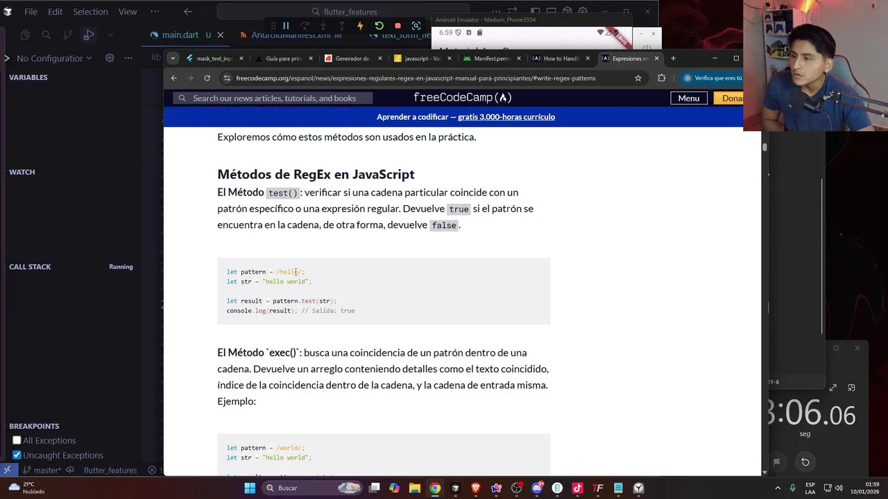Click freeCodeCamp logo header link

tap(463, 98)
